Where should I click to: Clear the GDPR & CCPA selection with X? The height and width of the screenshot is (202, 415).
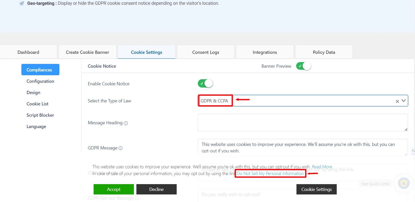(x=397, y=101)
